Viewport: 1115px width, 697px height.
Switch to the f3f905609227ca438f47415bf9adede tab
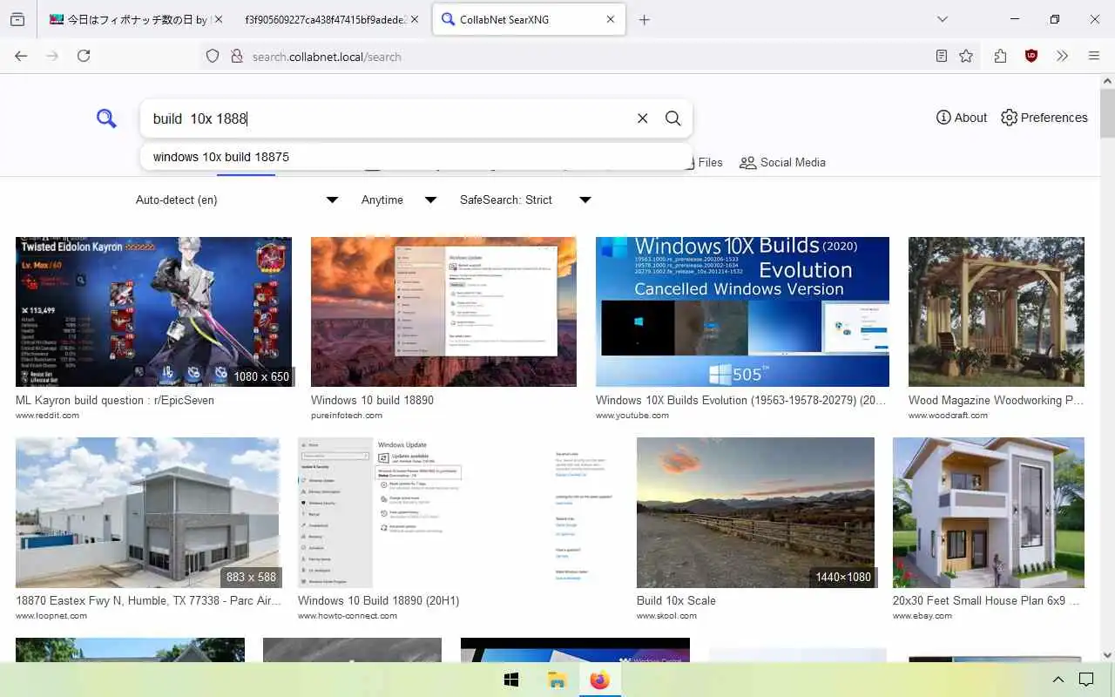click(x=325, y=19)
